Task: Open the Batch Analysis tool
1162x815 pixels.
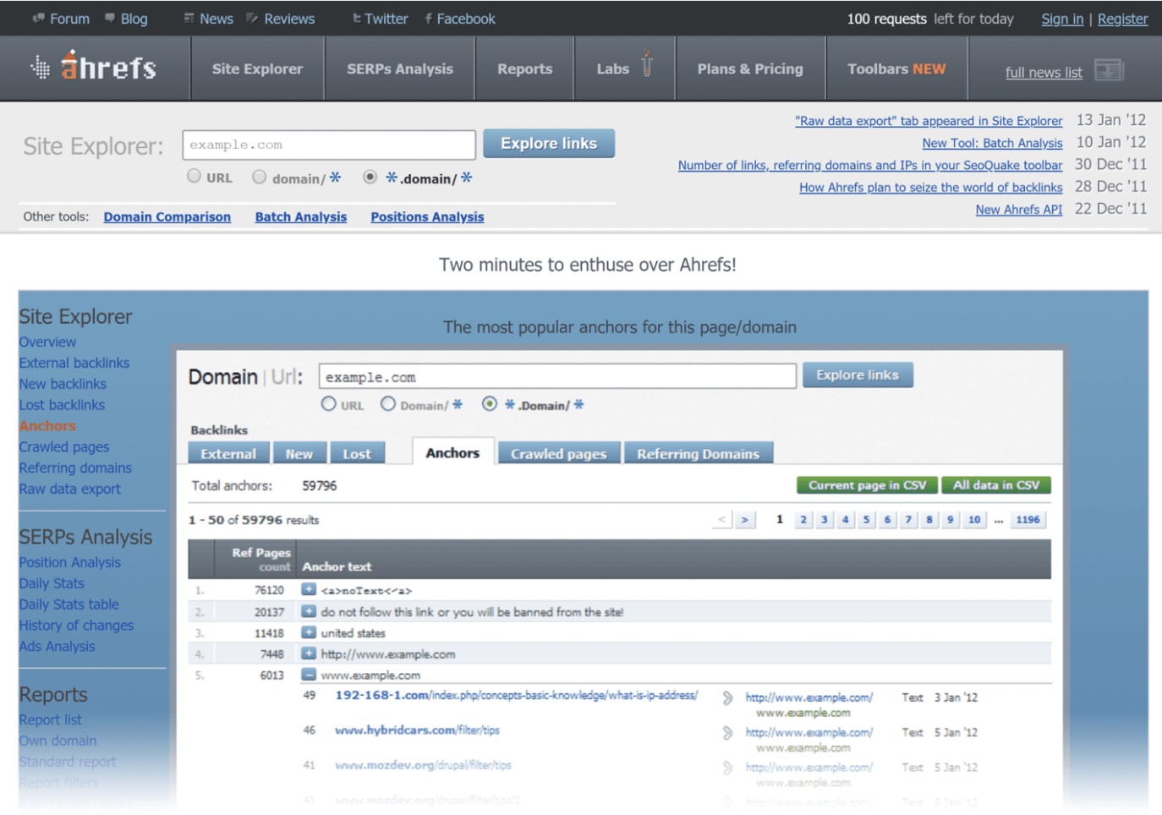Action: [x=301, y=217]
